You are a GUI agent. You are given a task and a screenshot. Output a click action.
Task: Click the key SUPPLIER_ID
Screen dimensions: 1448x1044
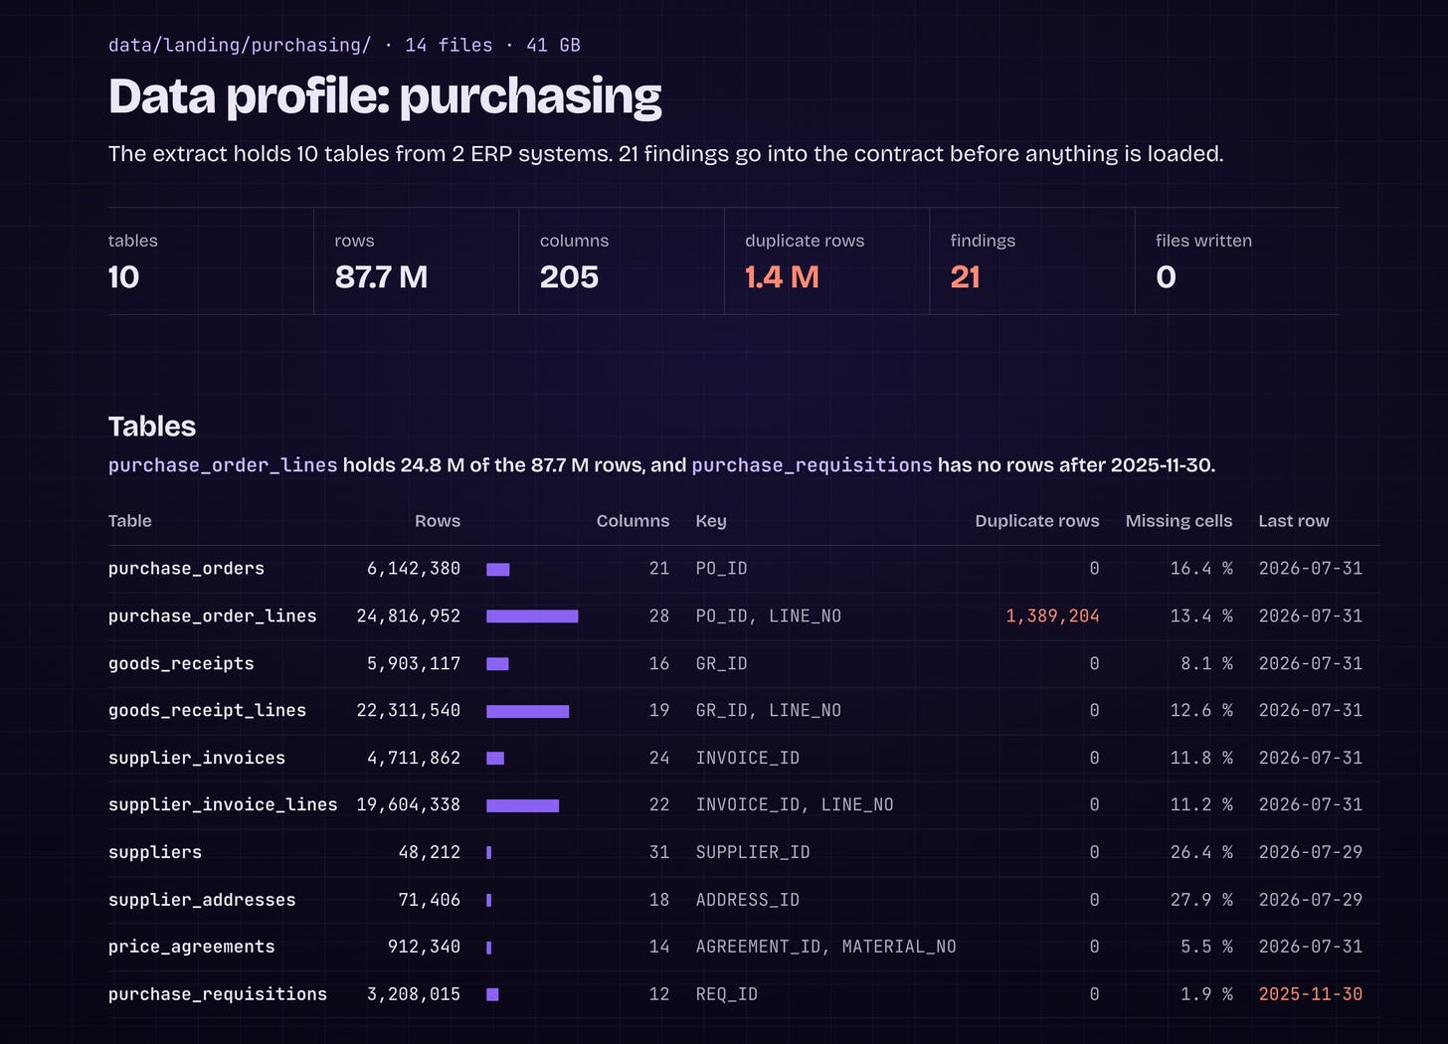pyautogui.click(x=753, y=852)
